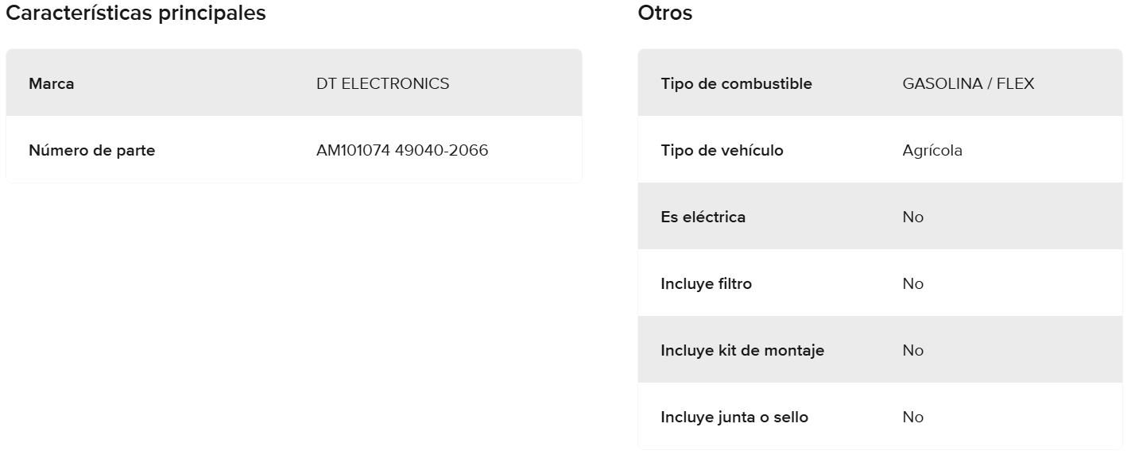Click the Agrícola vehicle type value
Viewport: 1131px width, 458px height.
[932, 150]
